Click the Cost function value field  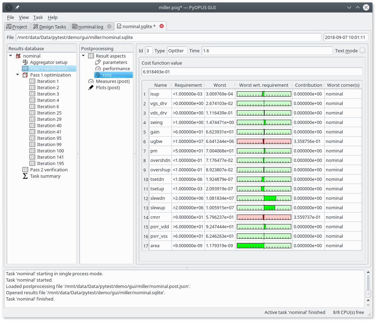pyautogui.click(x=252, y=72)
